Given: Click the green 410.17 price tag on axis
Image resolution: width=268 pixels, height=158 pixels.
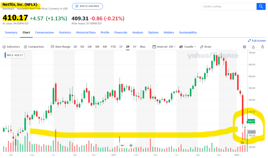Looking at the screenshot, I should pyautogui.click(x=251, y=121).
